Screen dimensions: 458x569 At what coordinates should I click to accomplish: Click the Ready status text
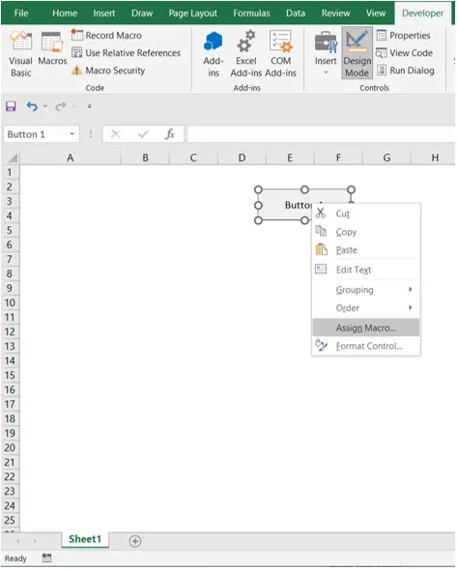pyautogui.click(x=15, y=558)
